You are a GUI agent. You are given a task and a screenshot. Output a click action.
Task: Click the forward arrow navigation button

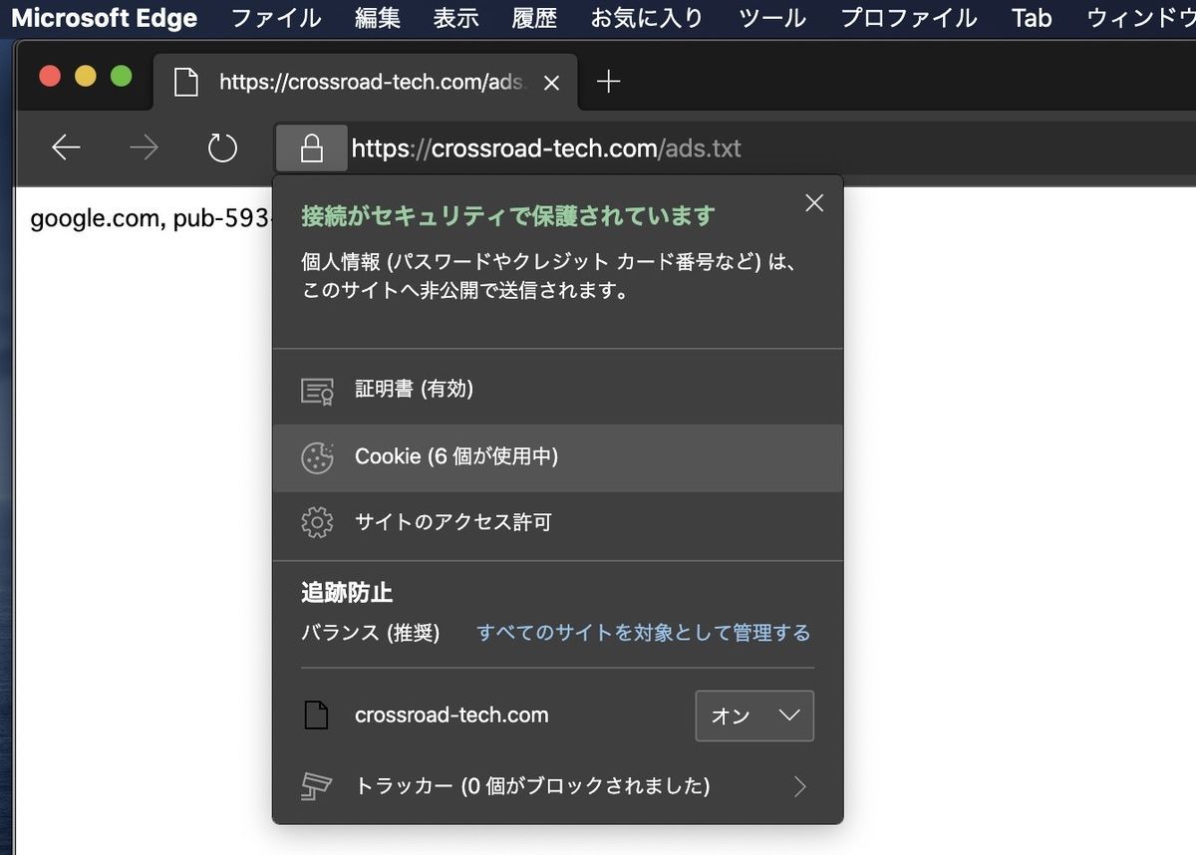pyautogui.click(x=145, y=148)
